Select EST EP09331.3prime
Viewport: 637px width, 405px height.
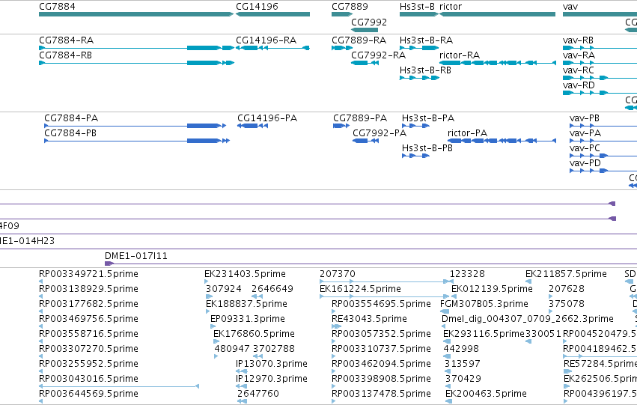pyautogui.click(x=248, y=319)
